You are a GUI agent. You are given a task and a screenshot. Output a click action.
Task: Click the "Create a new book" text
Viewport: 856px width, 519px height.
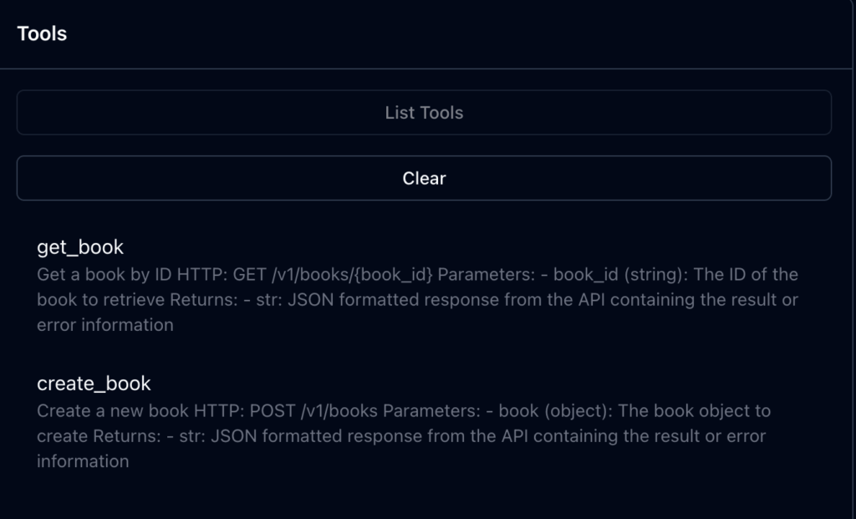point(104,411)
